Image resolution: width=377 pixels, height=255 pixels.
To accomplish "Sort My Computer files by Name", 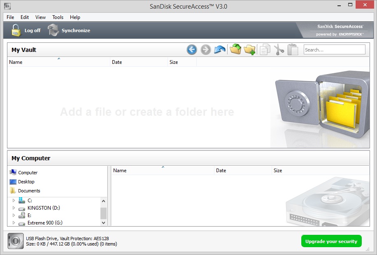I will point(163,170).
